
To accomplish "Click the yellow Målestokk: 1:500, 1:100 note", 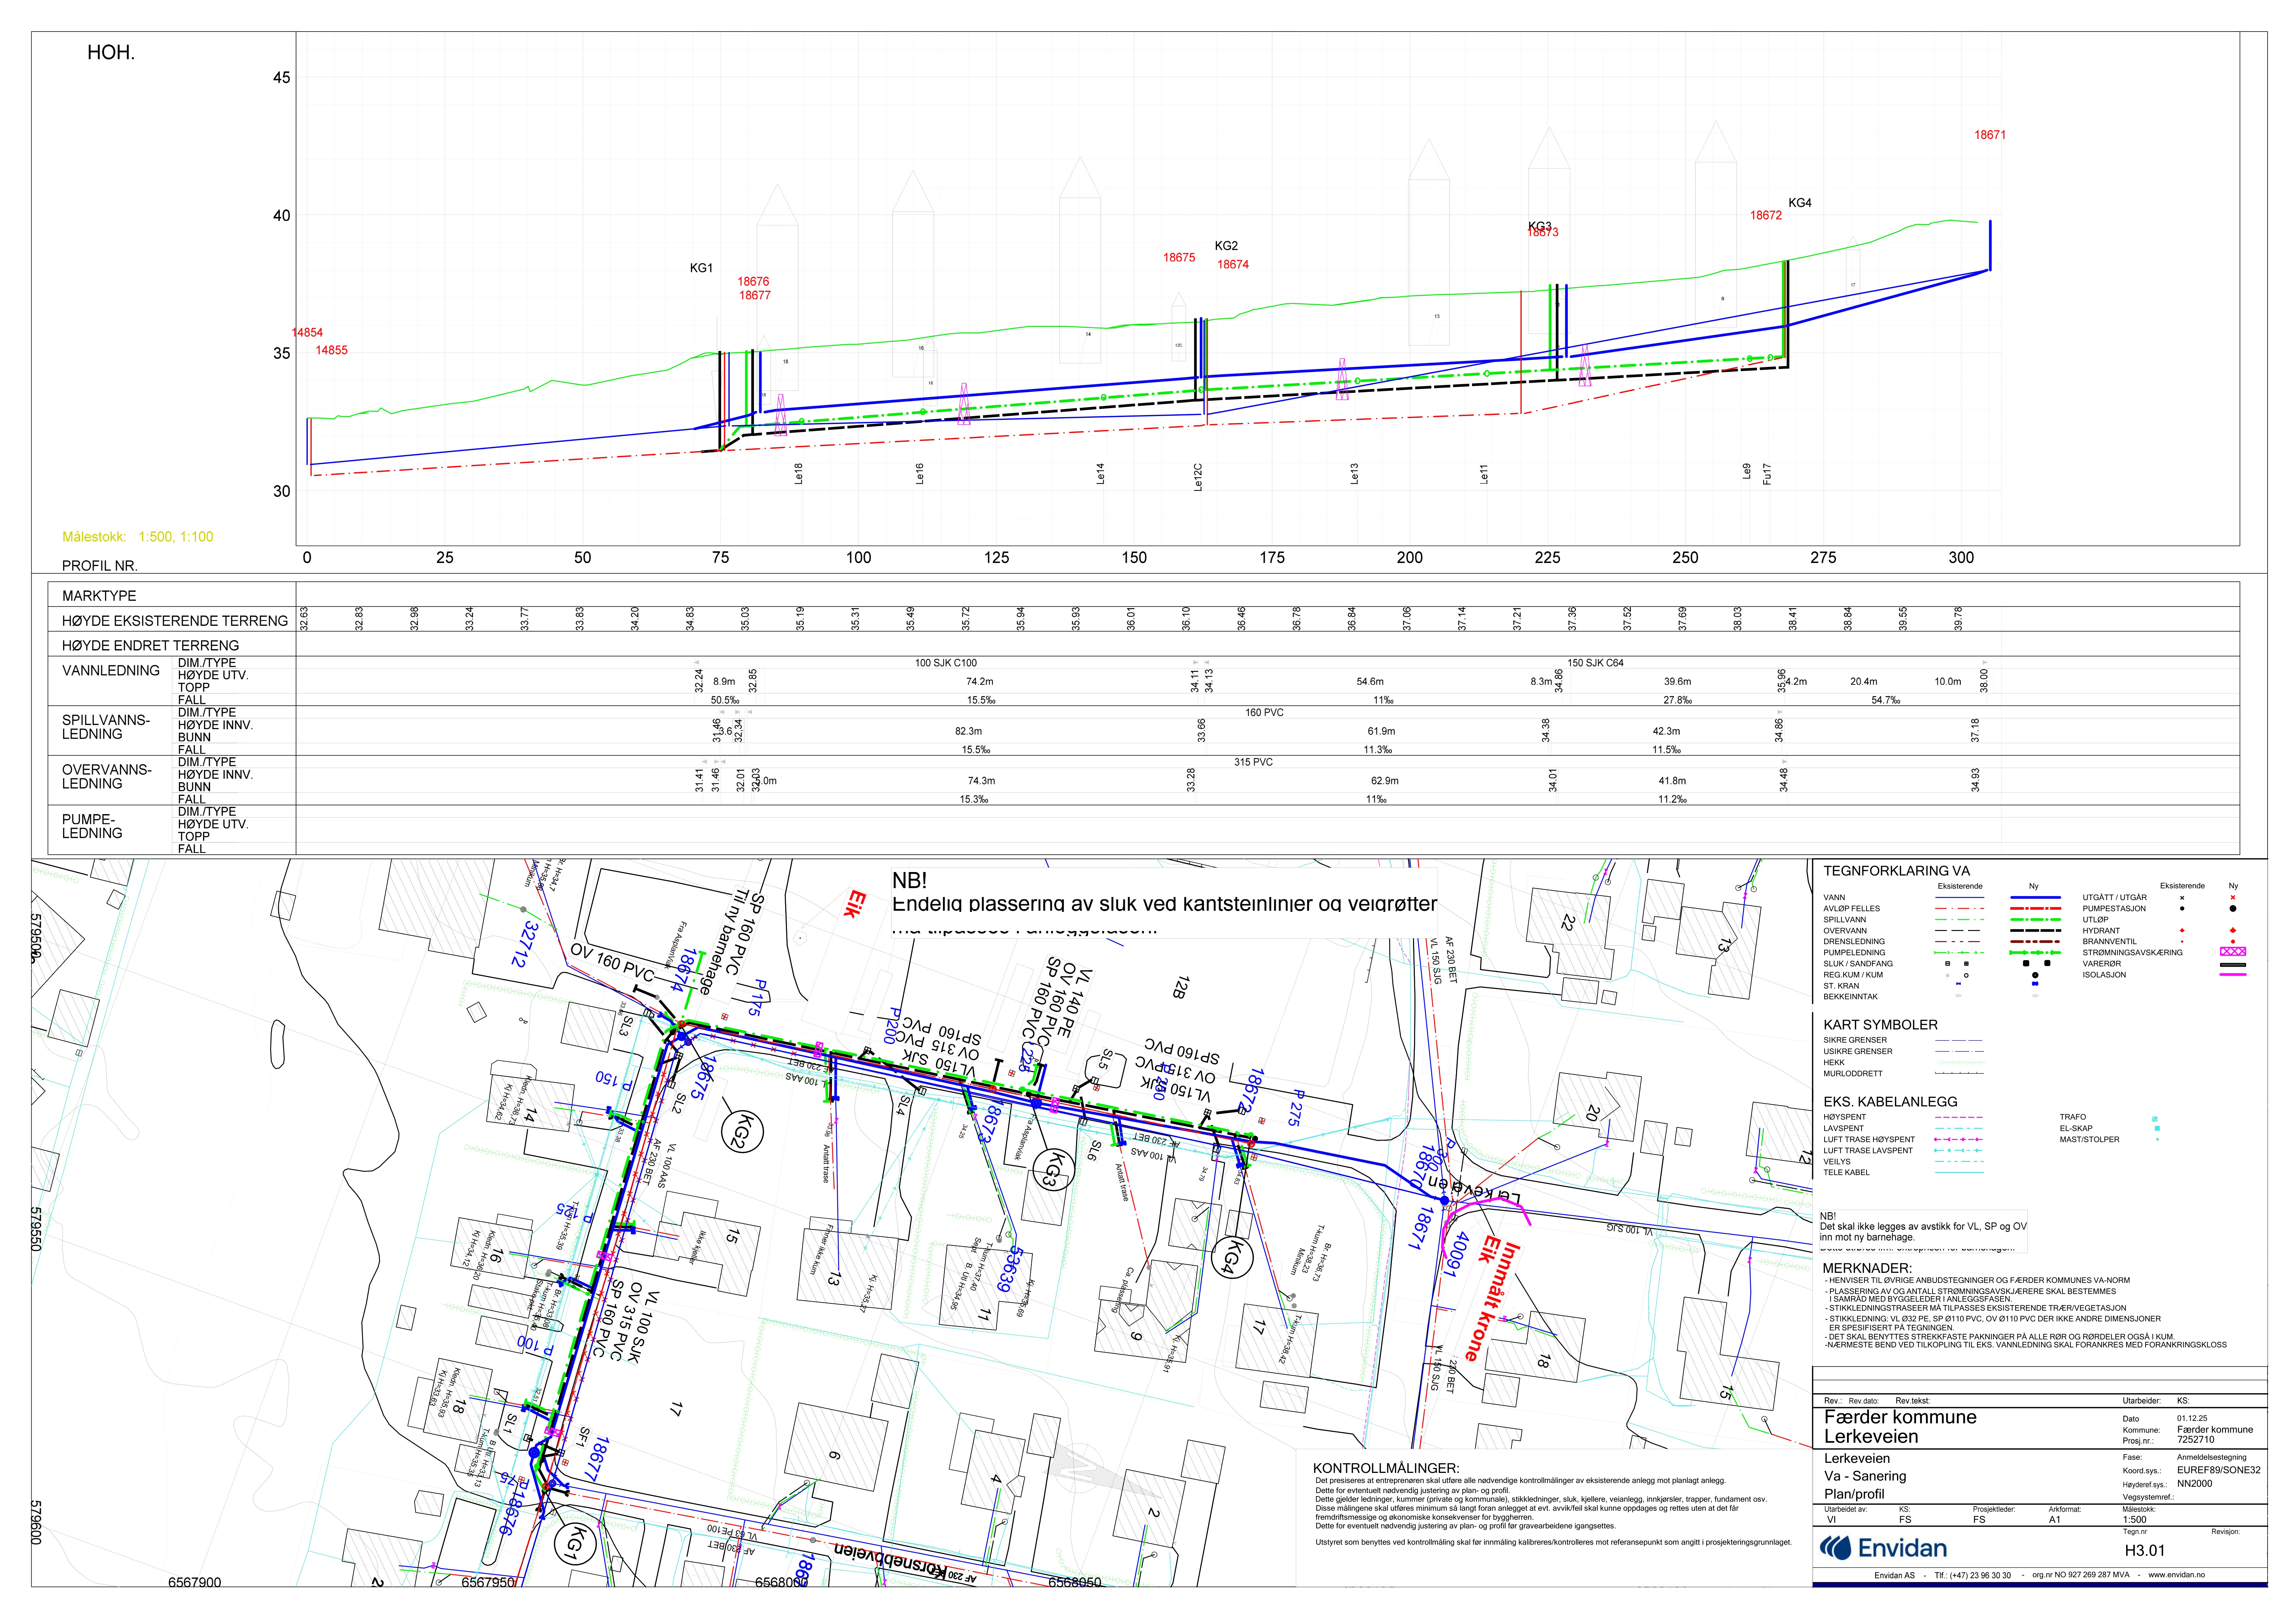I will (138, 537).
